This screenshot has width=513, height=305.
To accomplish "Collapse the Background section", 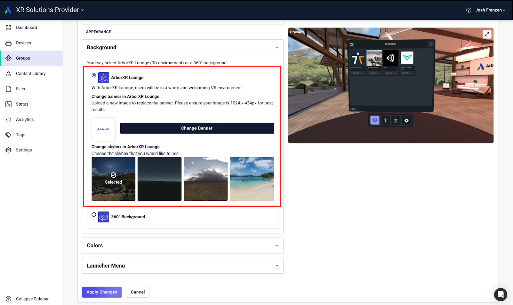I will click(277, 47).
